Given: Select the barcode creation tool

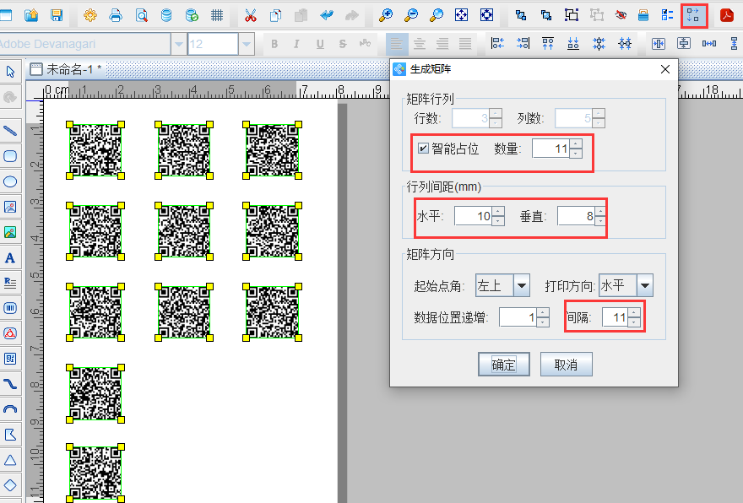Looking at the screenshot, I should click(11, 308).
